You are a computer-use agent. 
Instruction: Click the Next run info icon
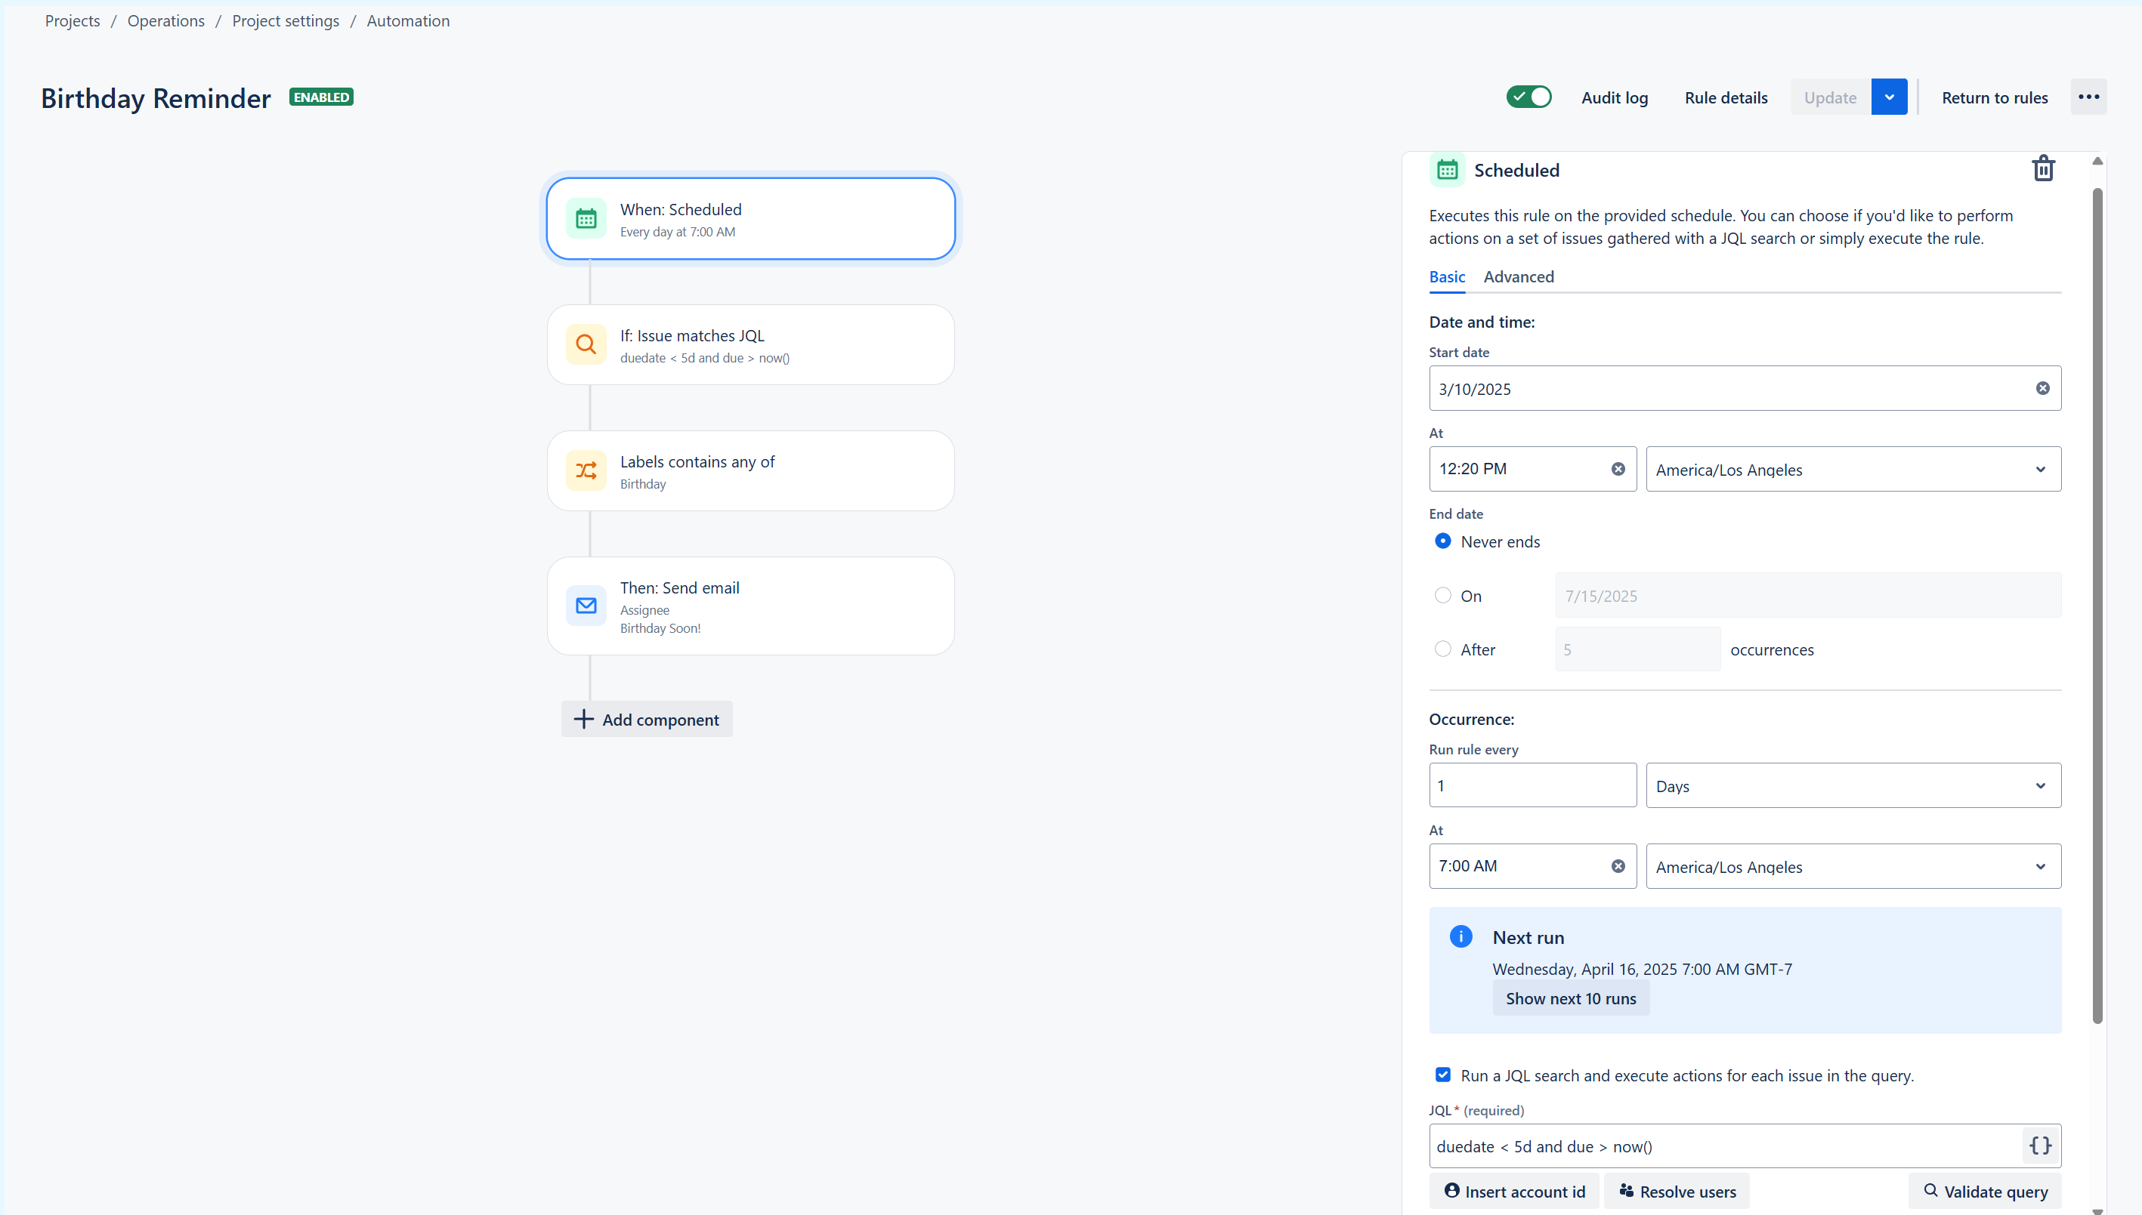pyautogui.click(x=1460, y=936)
